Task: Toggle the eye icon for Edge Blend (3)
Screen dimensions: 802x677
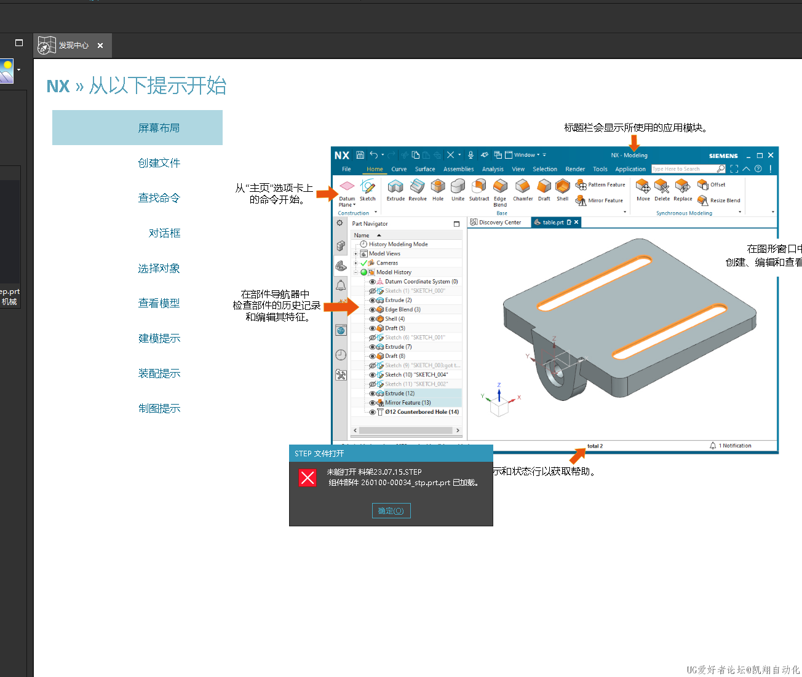Action: pos(372,310)
